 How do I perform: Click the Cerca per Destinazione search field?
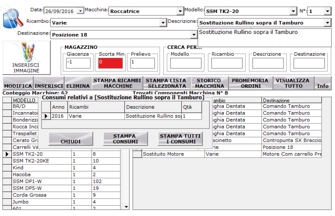pos(309,63)
